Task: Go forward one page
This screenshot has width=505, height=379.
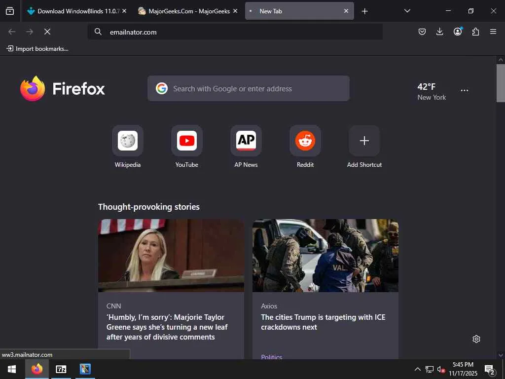Action: [x=30, y=32]
